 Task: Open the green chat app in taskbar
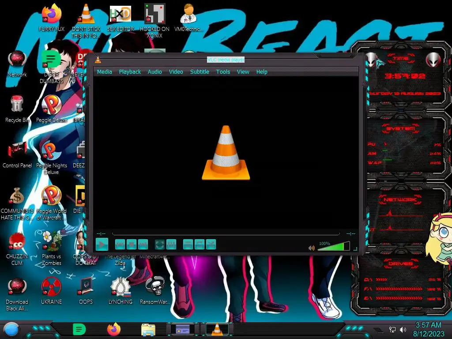[x=79, y=329]
